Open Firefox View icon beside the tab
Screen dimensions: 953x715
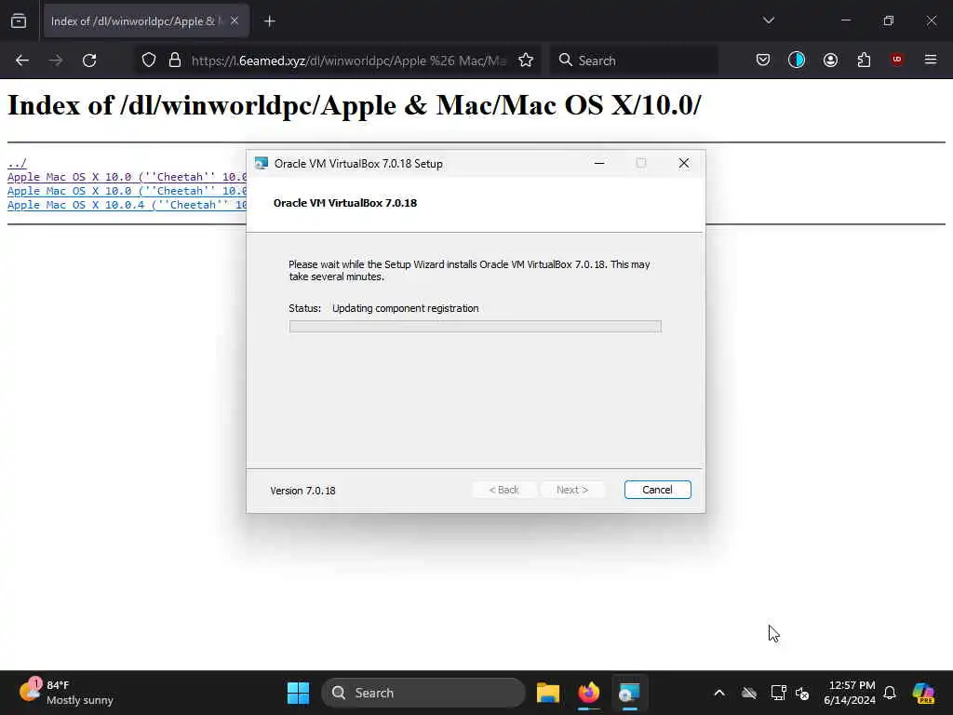pyautogui.click(x=19, y=20)
